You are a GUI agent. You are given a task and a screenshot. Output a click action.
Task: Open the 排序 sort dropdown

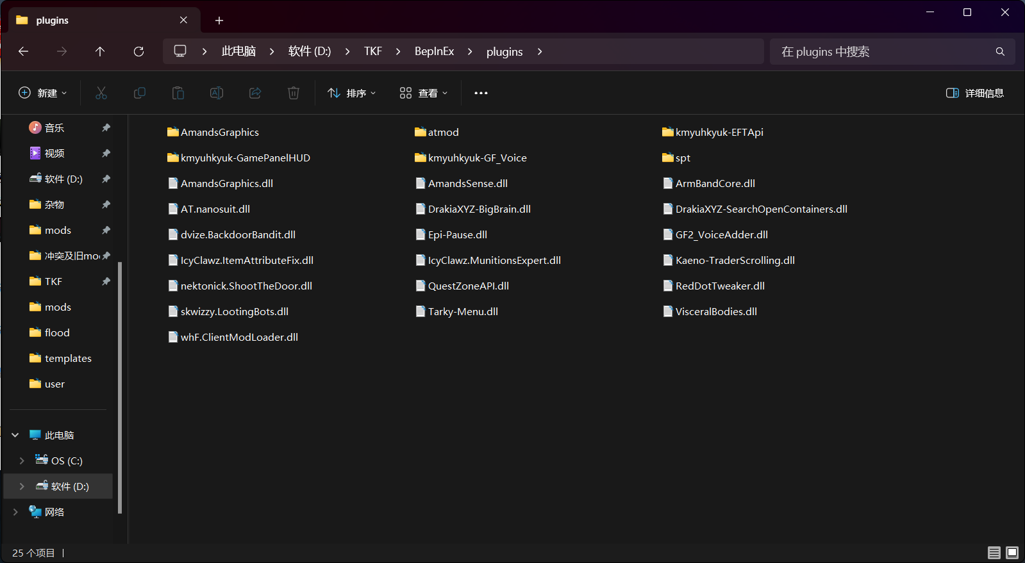pos(352,93)
